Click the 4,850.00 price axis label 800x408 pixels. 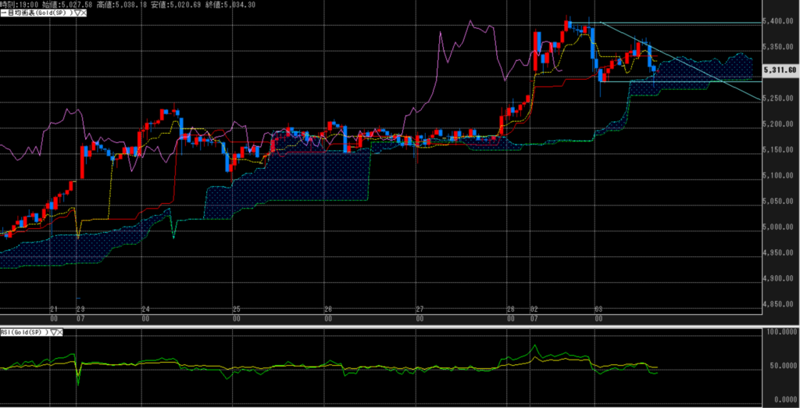[x=780, y=305]
